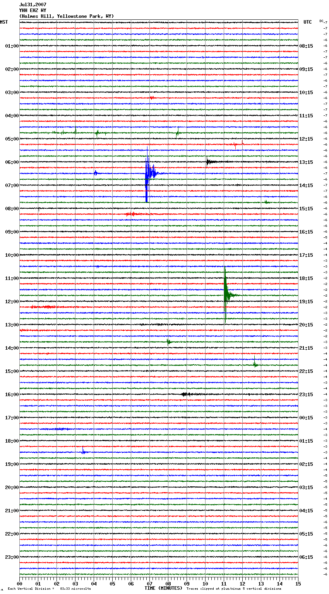This screenshot has height=594, width=329.
Task: Click minute 11 on the bottom time axis
Action: (224, 584)
